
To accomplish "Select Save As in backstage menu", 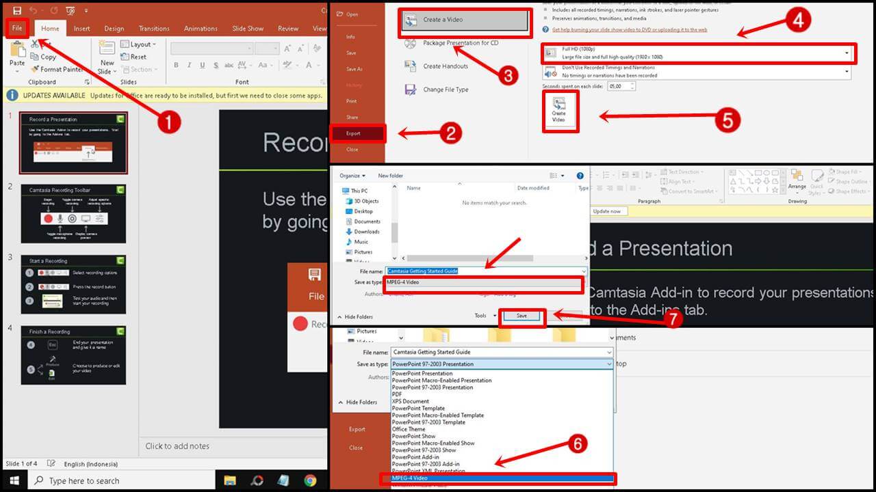I will click(354, 69).
